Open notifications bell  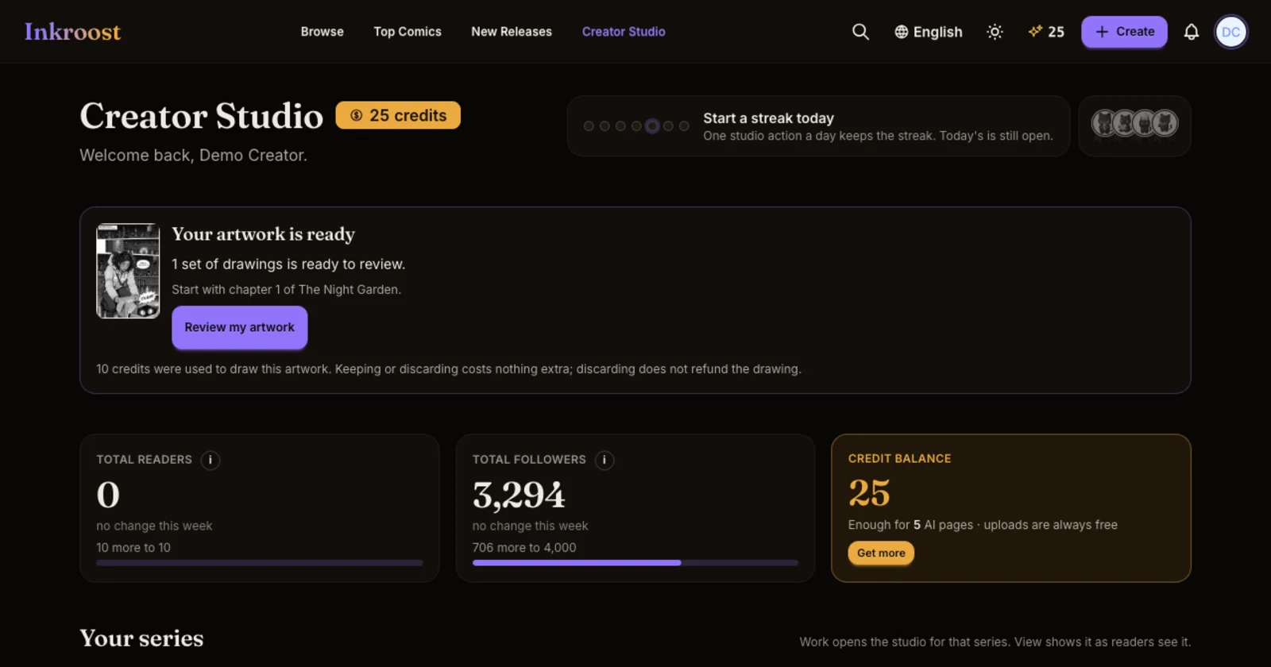coord(1191,32)
